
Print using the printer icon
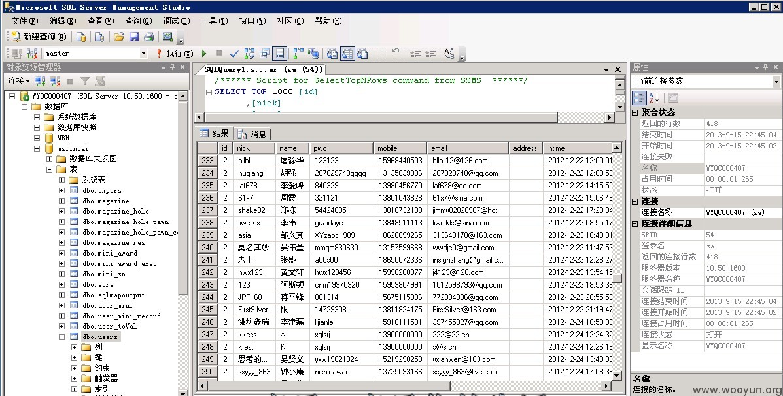[148, 37]
